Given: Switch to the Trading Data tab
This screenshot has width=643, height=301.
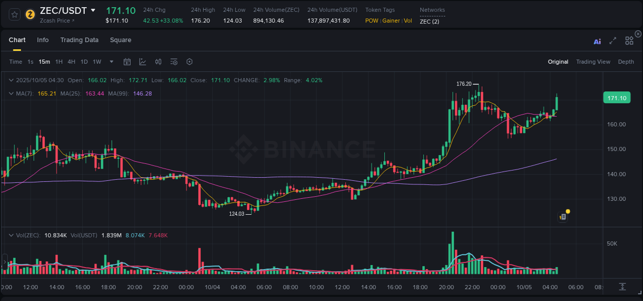Looking at the screenshot, I should pyautogui.click(x=79, y=40).
